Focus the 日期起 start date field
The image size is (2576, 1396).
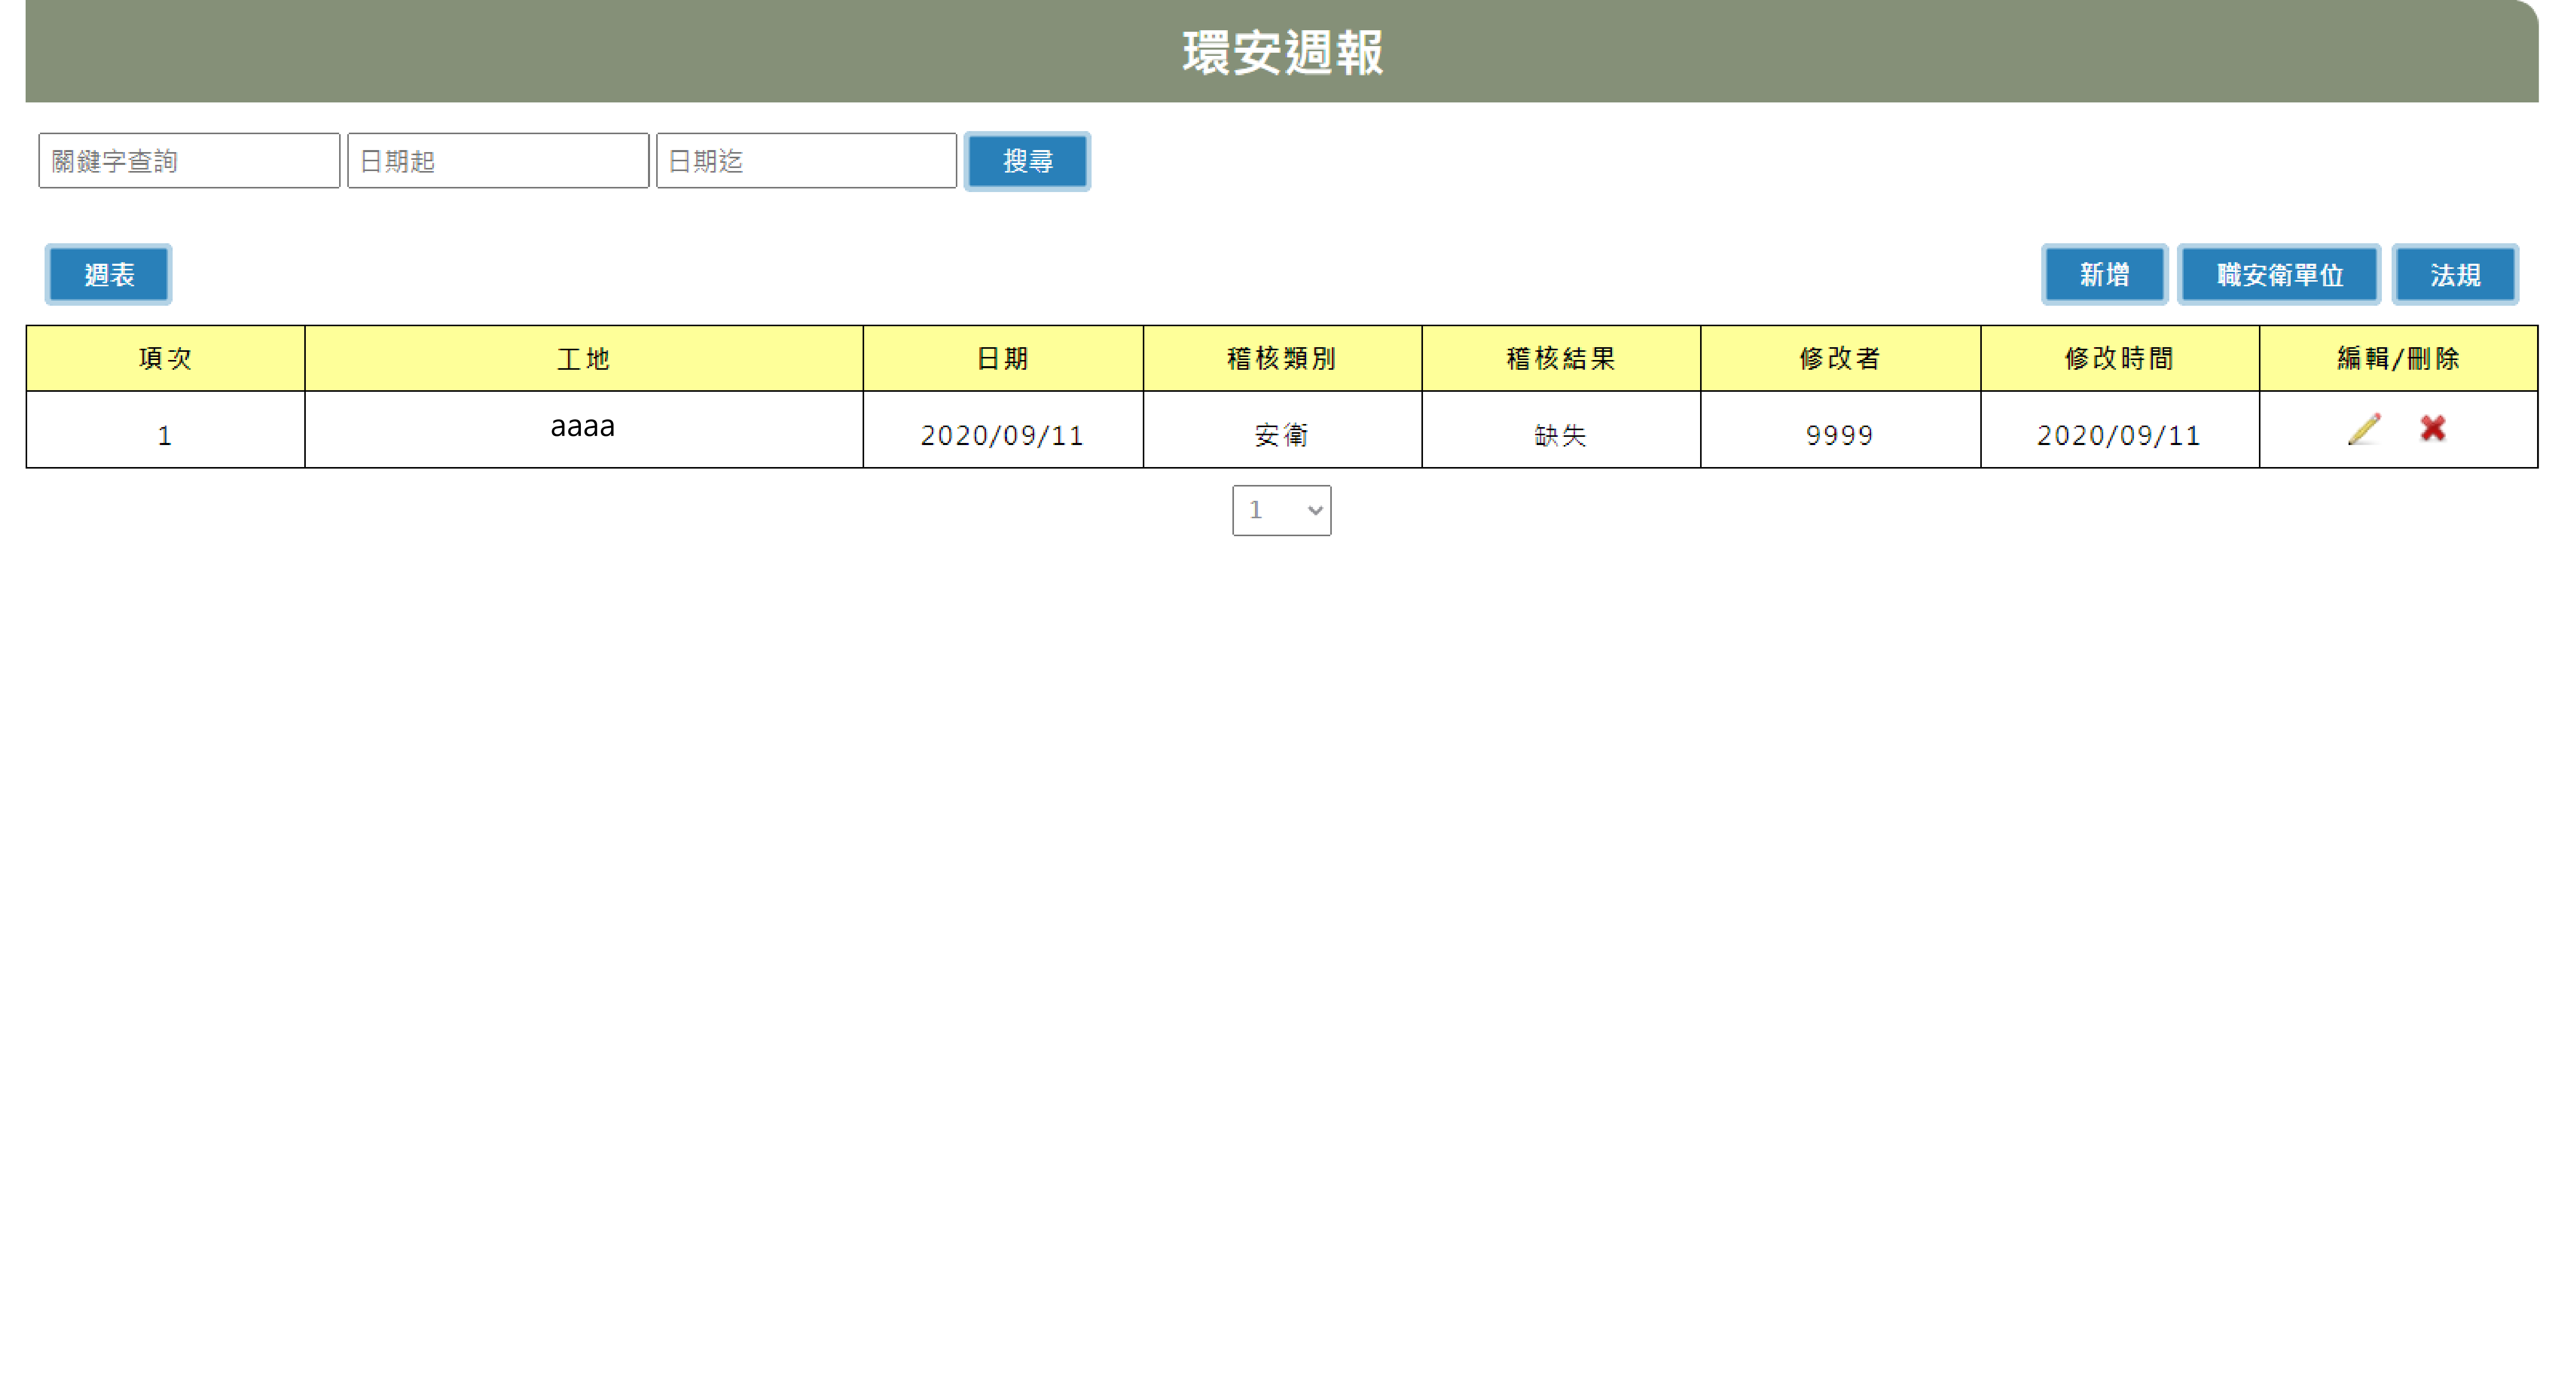click(498, 161)
